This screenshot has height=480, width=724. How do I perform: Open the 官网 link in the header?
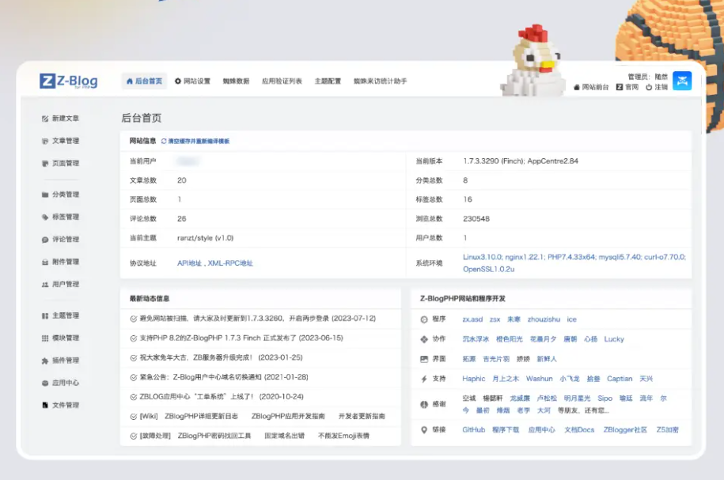(x=627, y=87)
